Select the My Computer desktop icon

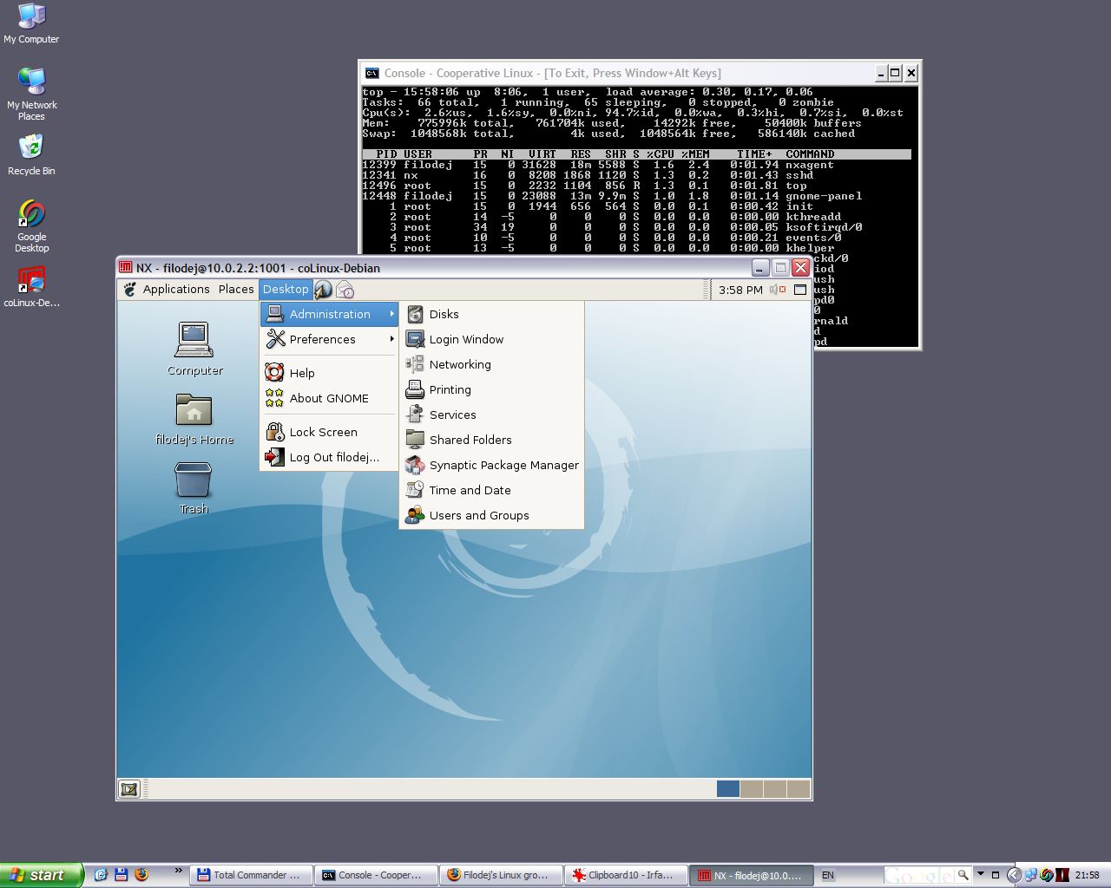(x=31, y=23)
